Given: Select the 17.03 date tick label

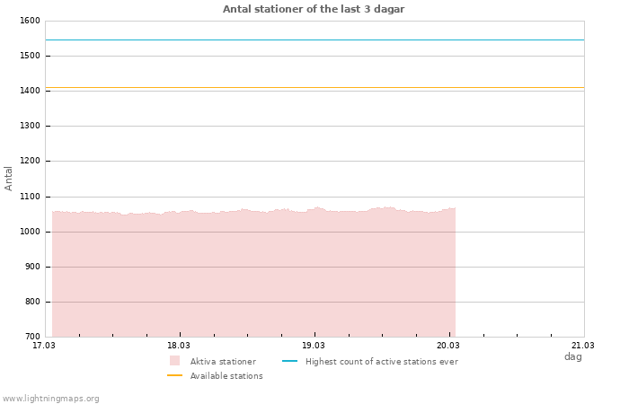Looking at the screenshot, I should (43, 345).
